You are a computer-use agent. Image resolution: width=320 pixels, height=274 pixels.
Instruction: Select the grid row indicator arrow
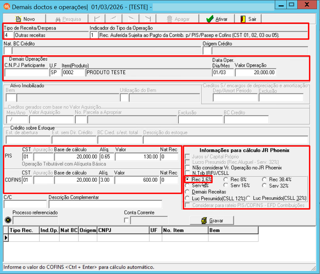click(x=6, y=237)
